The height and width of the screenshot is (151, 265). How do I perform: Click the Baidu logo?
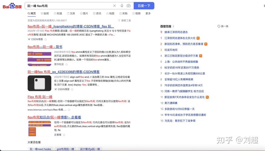pos(12,6)
